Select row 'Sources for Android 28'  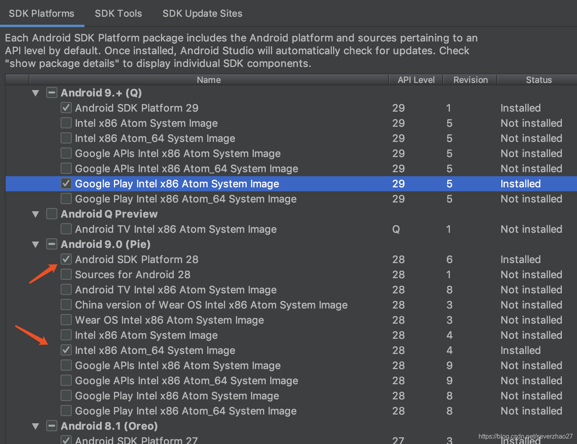[291, 275]
